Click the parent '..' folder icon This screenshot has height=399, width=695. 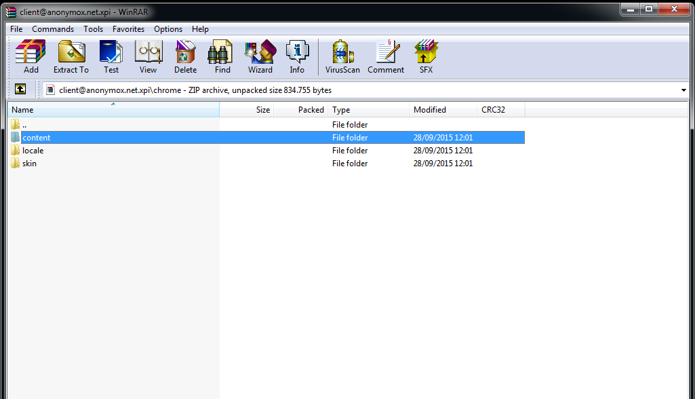(16, 124)
